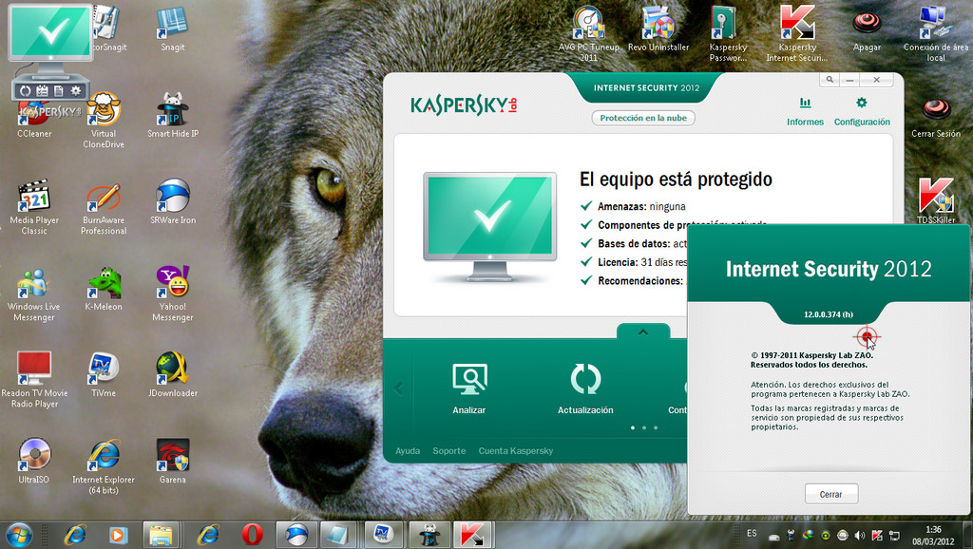Select the UltraISO desktop icon

click(x=34, y=462)
